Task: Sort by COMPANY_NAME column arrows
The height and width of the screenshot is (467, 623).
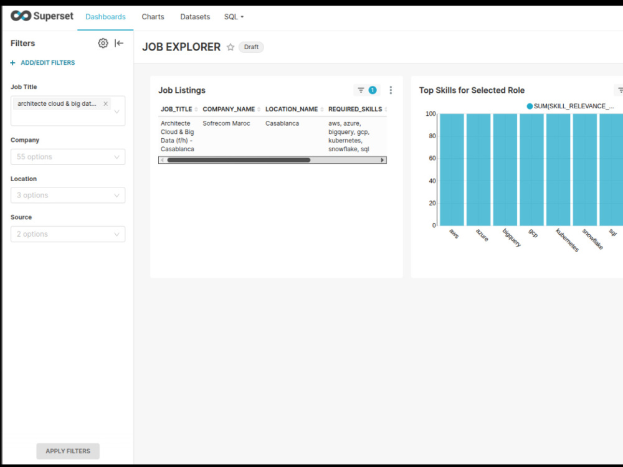Action: [259, 109]
